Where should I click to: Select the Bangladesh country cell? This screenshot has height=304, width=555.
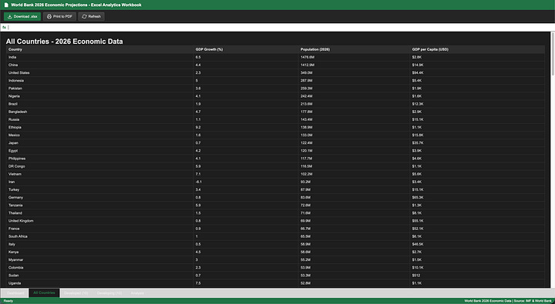click(99, 112)
